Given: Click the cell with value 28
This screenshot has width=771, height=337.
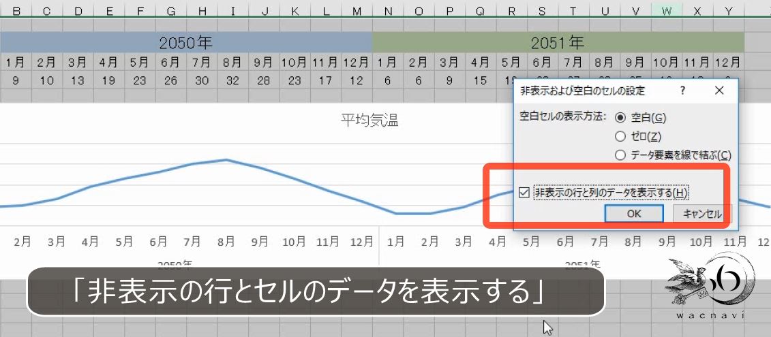Looking at the screenshot, I should [x=264, y=80].
